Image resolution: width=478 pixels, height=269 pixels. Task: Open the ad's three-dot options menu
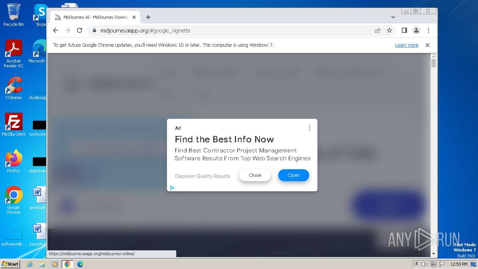click(310, 128)
